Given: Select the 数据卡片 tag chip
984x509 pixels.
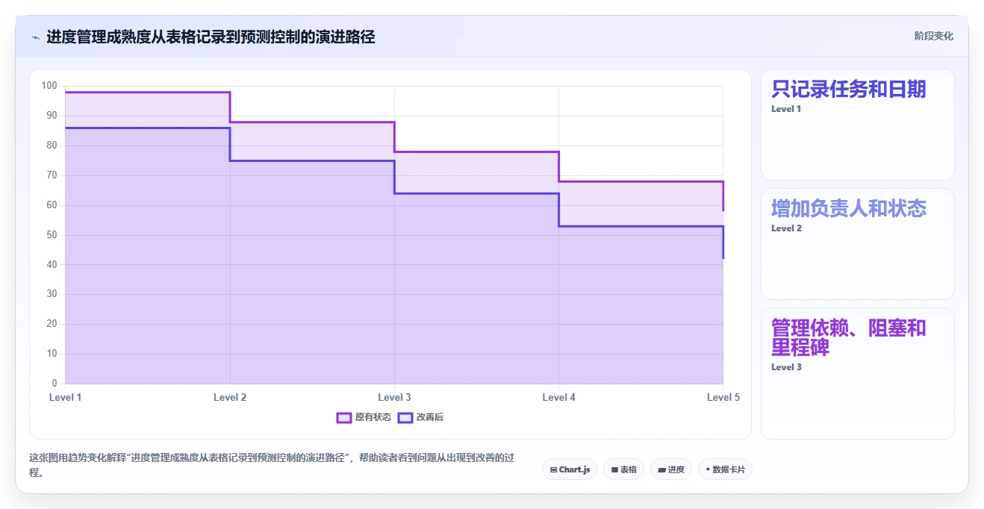Looking at the screenshot, I should (725, 469).
